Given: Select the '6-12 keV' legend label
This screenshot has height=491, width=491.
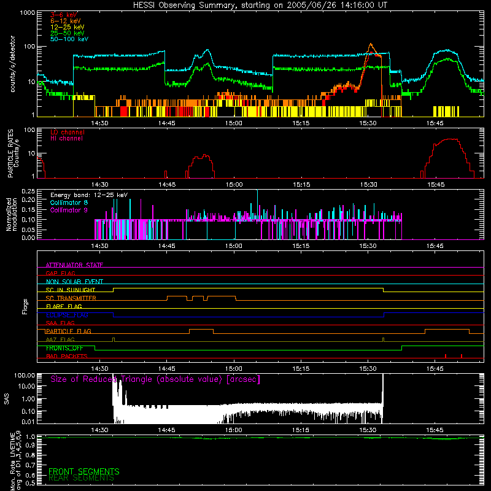Looking at the screenshot, I should [65, 21].
